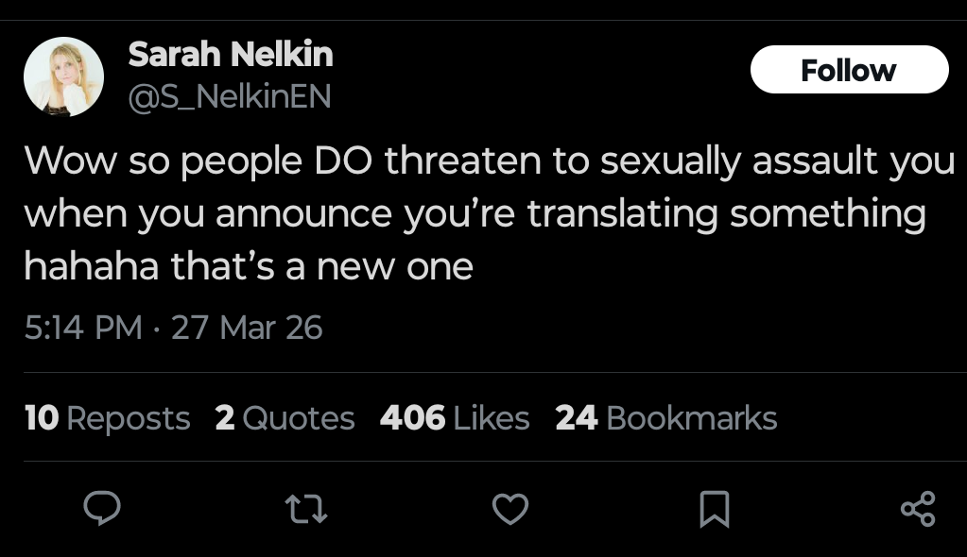This screenshot has height=557, width=967.
Task: Repost this tweet using the arrows icon
Action: (x=306, y=510)
